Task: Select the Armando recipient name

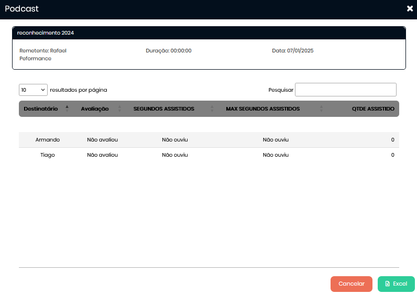Action: pyautogui.click(x=48, y=140)
